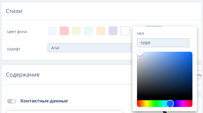Click the blue hue slider handle
This screenshot has height=113, width=203.
pyautogui.click(x=170, y=103)
